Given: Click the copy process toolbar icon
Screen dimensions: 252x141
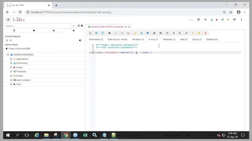Looking at the screenshot, I should click(103, 33).
